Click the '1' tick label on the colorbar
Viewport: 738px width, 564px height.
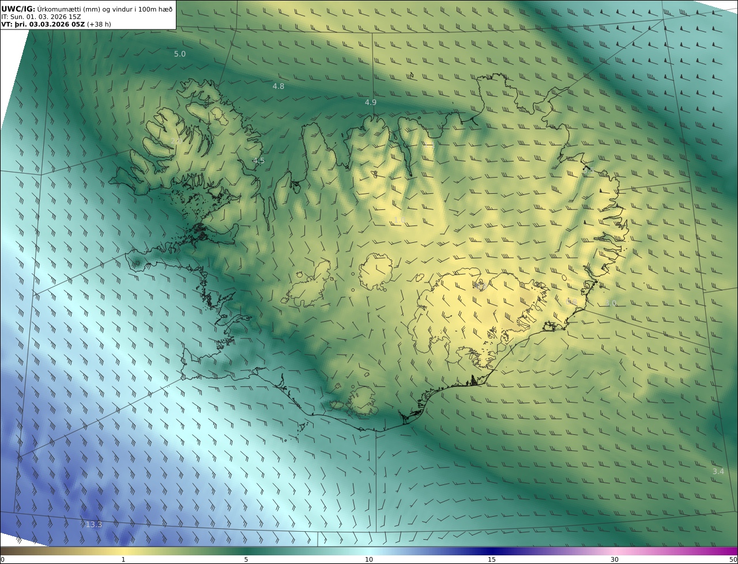[x=123, y=559]
